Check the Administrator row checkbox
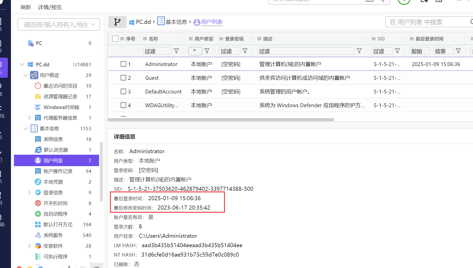The height and width of the screenshot is (268, 473). 123,64
